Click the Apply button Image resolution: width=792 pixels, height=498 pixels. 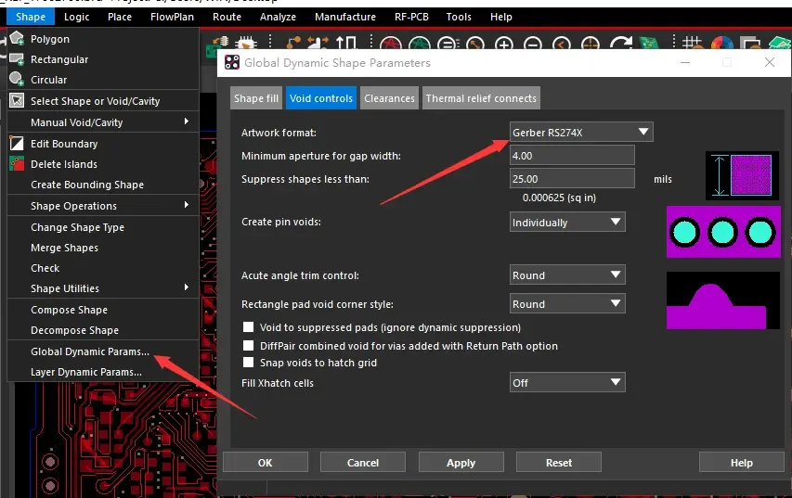click(461, 462)
